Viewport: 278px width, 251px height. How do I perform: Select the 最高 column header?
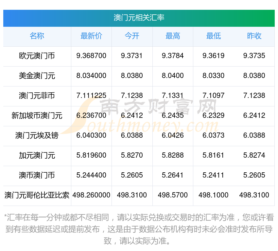(x=173, y=36)
